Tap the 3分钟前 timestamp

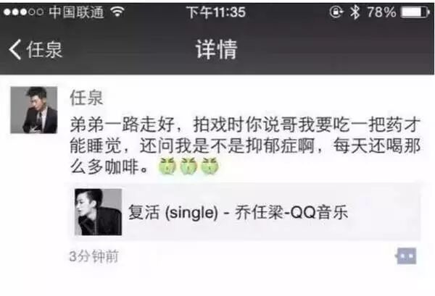94,256
